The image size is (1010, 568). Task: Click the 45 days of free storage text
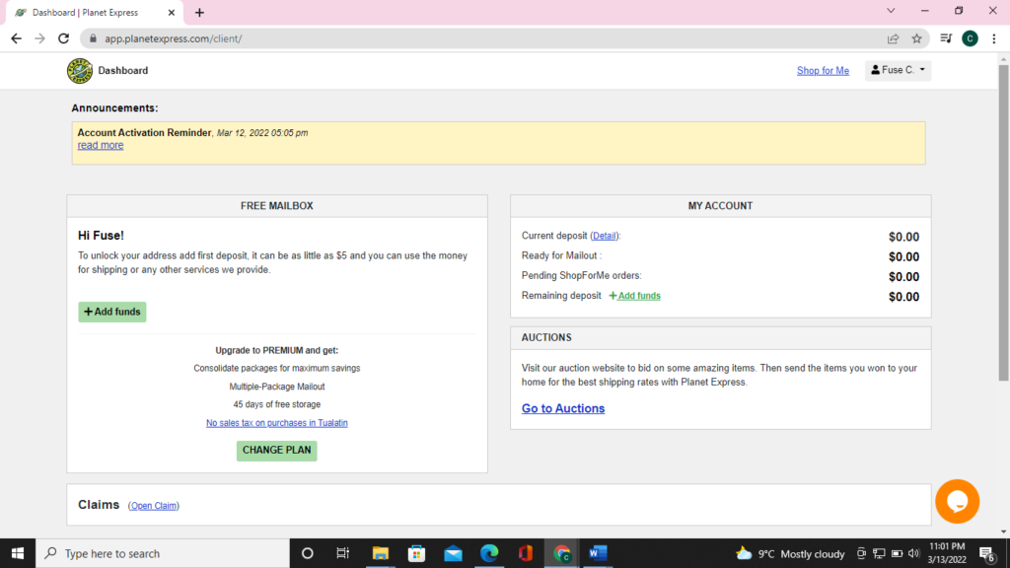(x=277, y=404)
